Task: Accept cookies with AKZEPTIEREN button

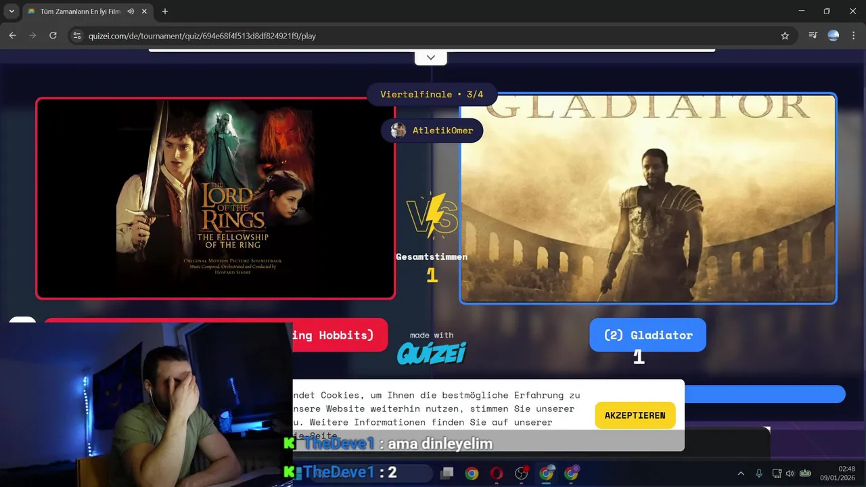Action: (x=635, y=415)
